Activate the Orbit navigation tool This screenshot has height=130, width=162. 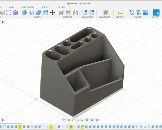coord(63,120)
